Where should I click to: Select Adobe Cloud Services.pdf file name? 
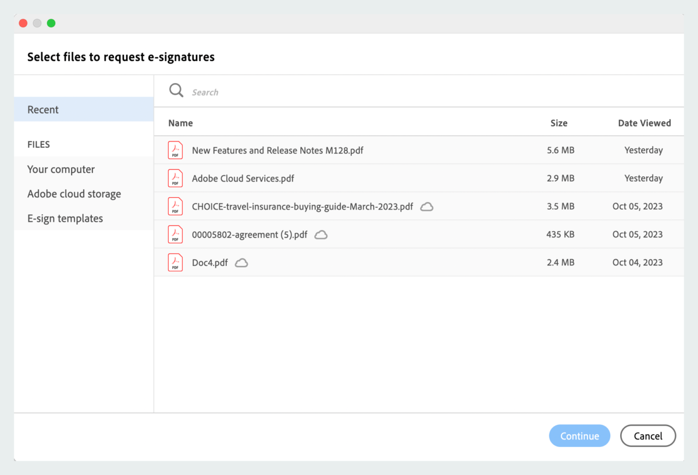243,178
